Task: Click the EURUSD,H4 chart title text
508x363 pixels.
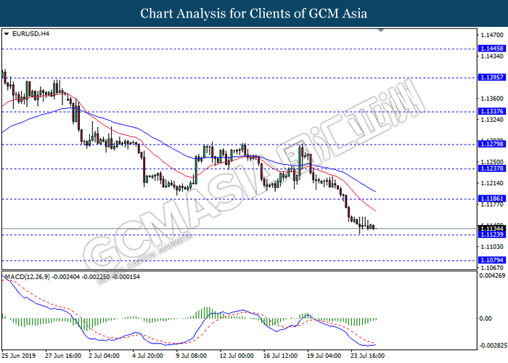Action: click(30, 33)
